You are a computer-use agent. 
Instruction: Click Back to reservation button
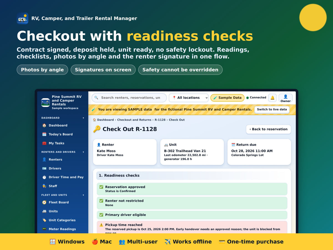coord(268,129)
